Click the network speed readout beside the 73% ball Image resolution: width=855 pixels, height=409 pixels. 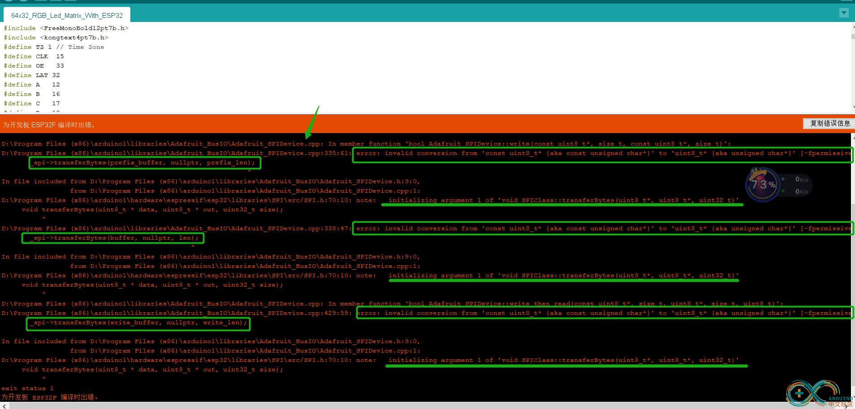(x=798, y=185)
